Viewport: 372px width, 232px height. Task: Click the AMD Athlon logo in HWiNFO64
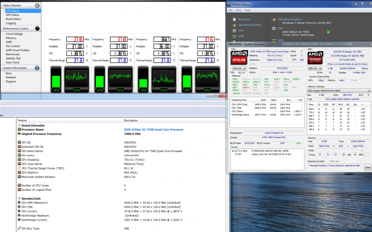point(239,58)
